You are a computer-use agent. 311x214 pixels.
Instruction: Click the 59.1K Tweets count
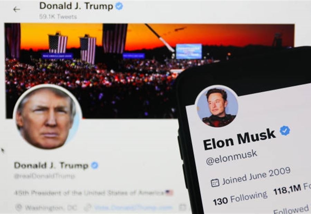[x=58, y=17]
